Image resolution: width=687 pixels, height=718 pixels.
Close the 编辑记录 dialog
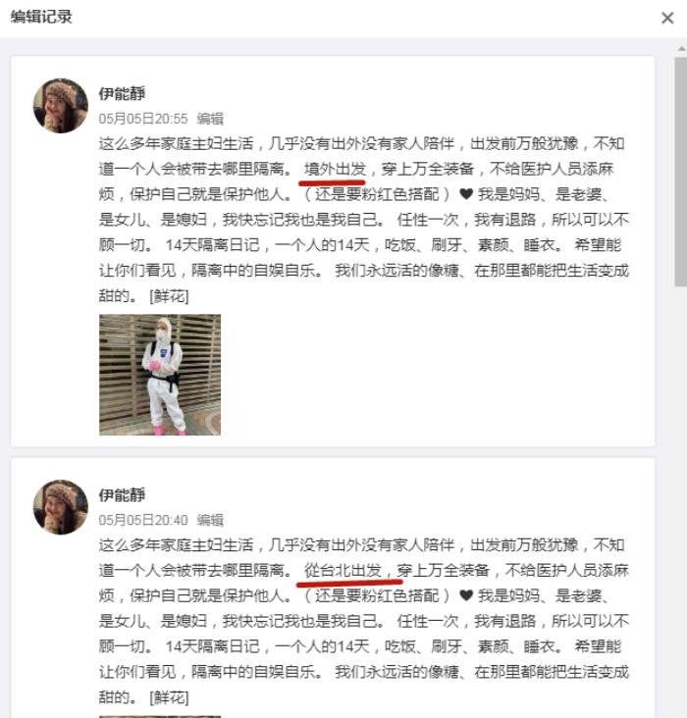point(667,18)
